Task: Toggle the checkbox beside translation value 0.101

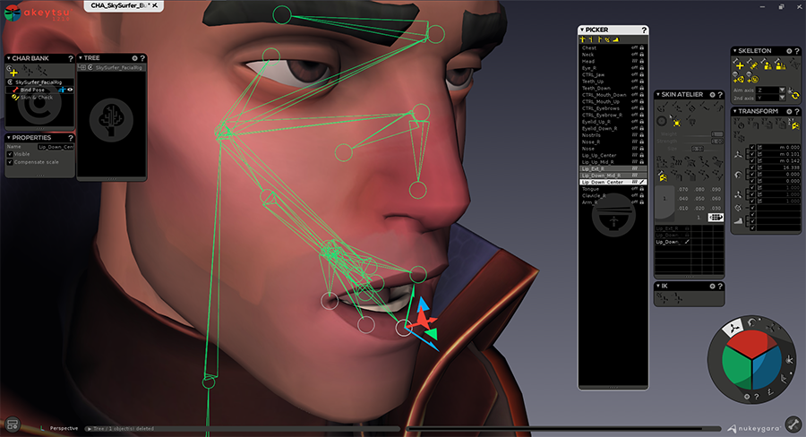Action: point(753,154)
